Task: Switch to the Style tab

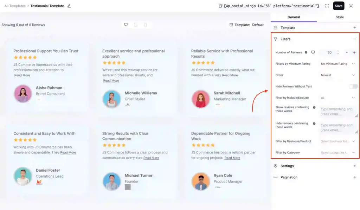Action: tap(339, 17)
